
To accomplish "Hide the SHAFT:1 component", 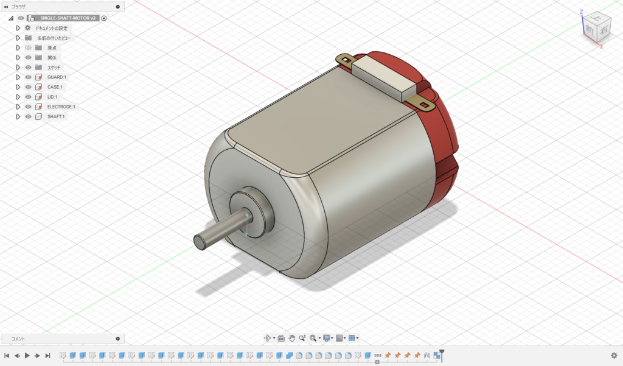I will pyautogui.click(x=28, y=116).
